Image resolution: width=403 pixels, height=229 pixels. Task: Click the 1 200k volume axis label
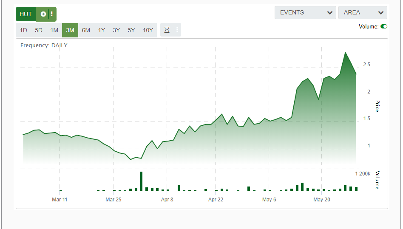click(363, 174)
